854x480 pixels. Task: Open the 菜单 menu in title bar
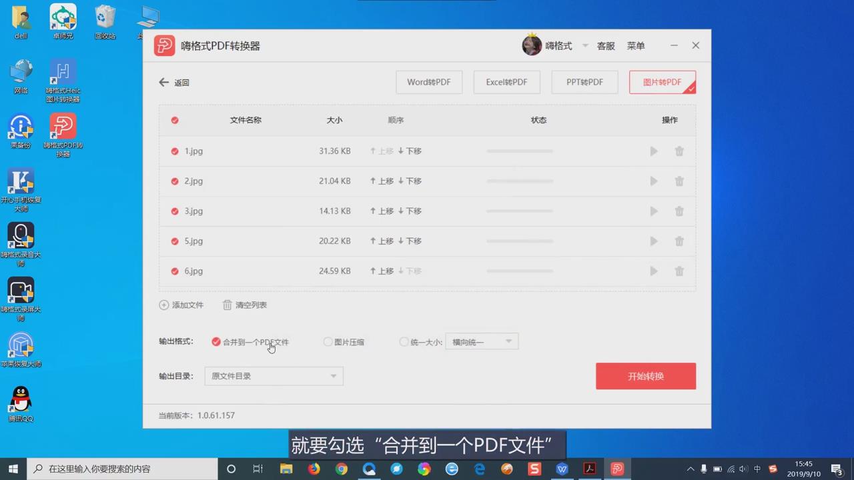point(636,46)
